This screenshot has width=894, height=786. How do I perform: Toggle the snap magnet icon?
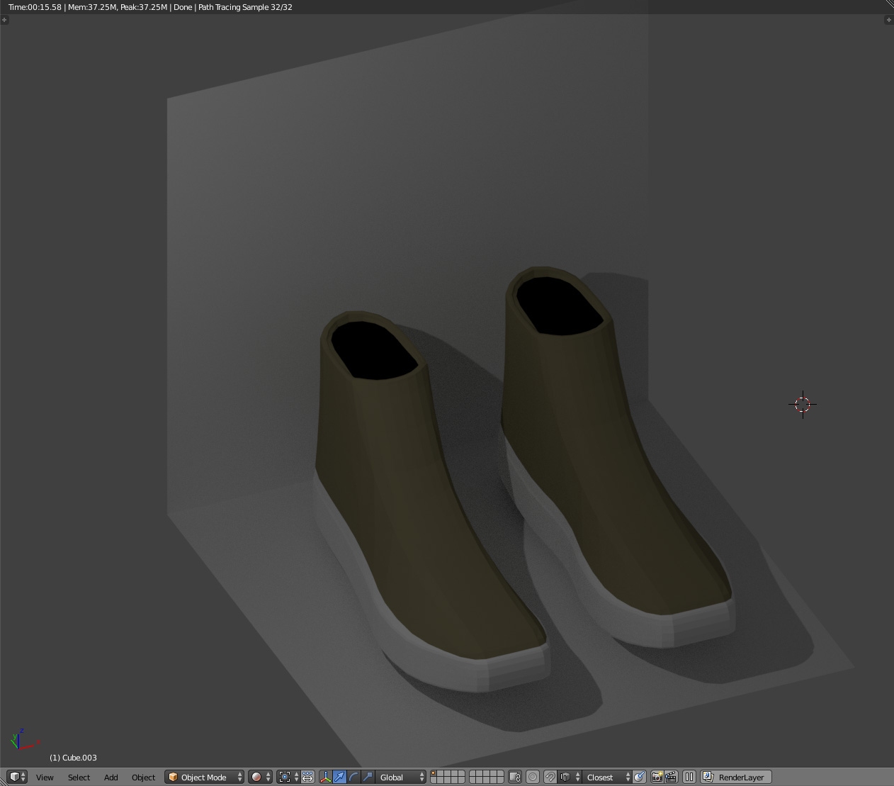pyautogui.click(x=550, y=777)
